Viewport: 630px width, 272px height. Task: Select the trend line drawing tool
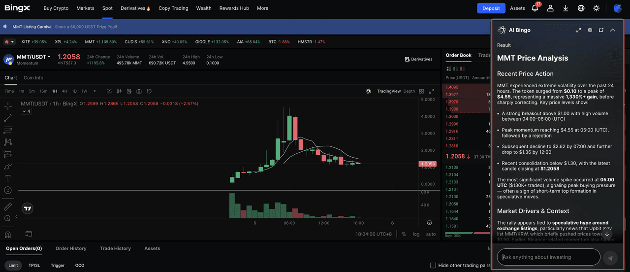coord(8,118)
